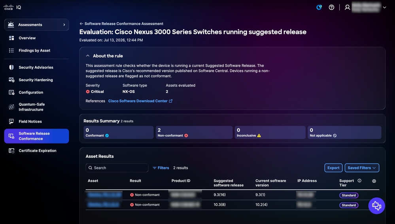This screenshot has height=224, width=395.
Task: Go to Security Advisories
Action: pyautogui.click(x=36, y=67)
